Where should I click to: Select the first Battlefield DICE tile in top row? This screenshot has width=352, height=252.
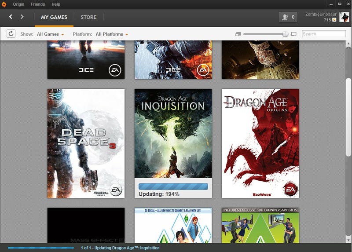pos(86,60)
